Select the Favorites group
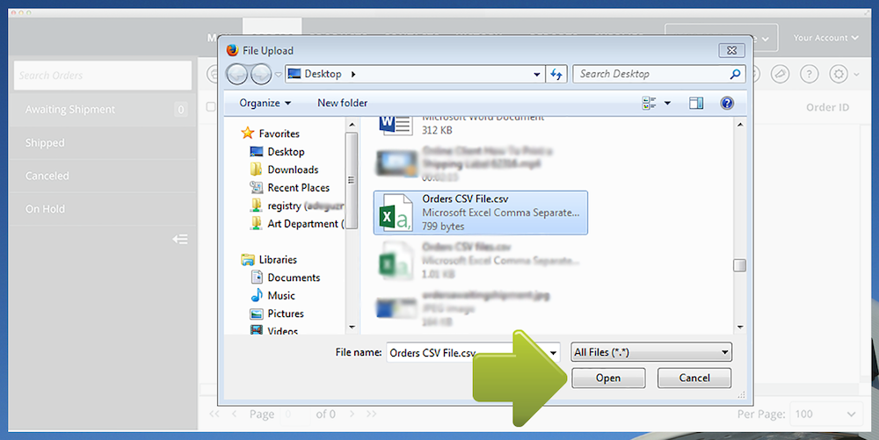 [x=270, y=133]
